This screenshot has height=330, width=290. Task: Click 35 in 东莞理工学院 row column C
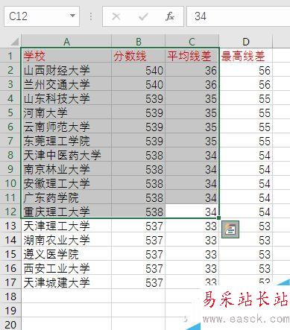coord(192,141)
